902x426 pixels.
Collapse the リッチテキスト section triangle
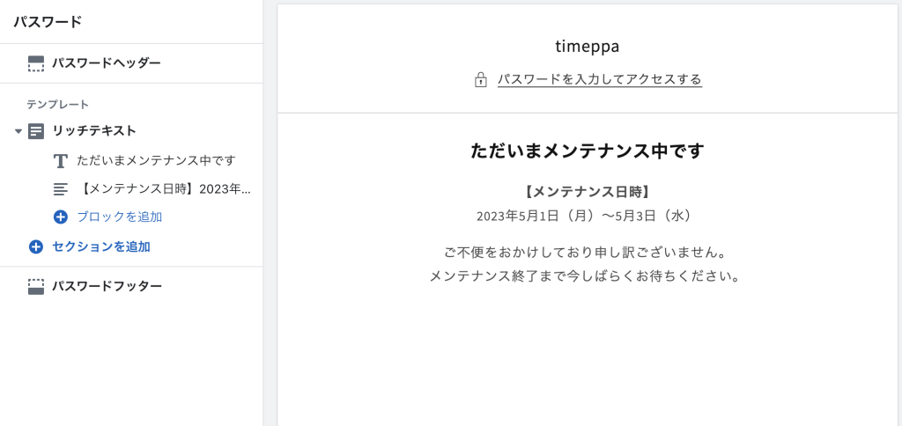coord(18,131)
